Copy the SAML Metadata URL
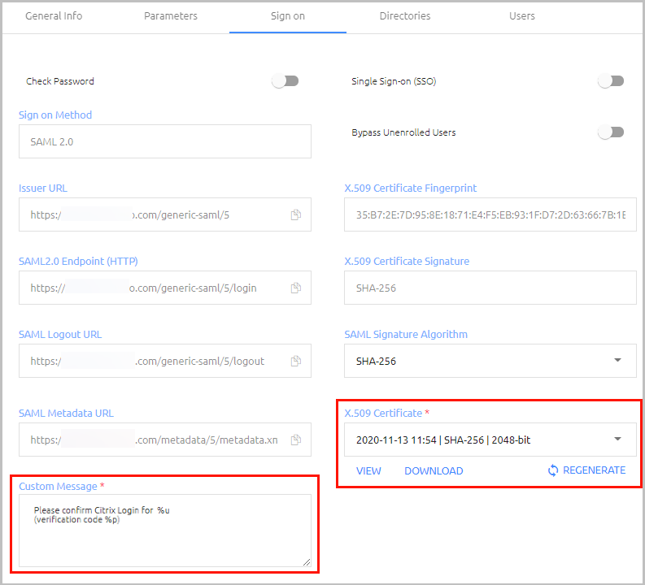 [296, 440]
